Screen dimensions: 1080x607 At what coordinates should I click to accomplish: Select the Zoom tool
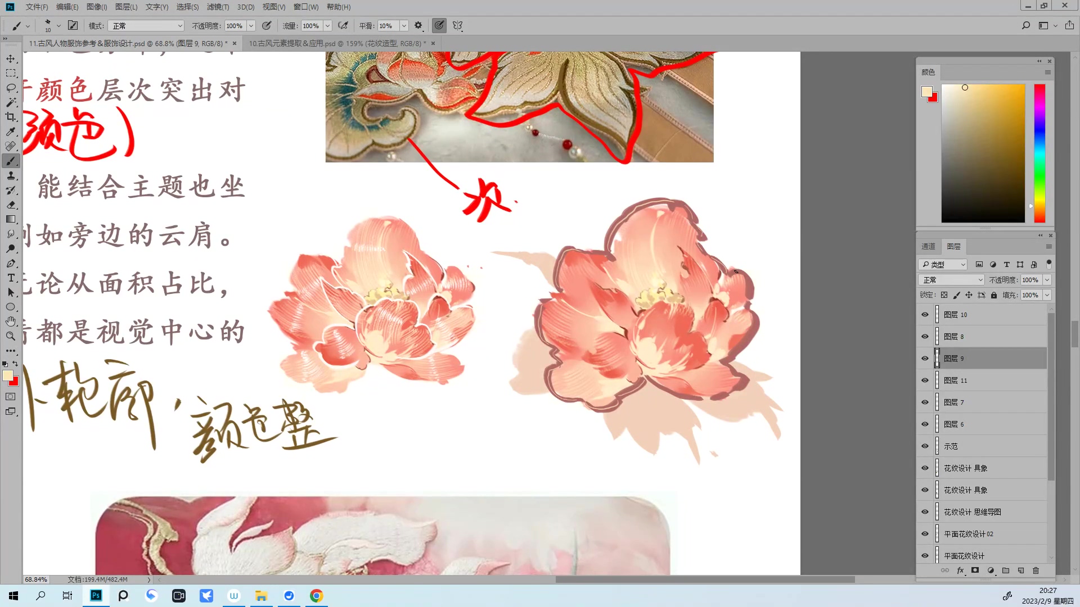tap(11, 336)
